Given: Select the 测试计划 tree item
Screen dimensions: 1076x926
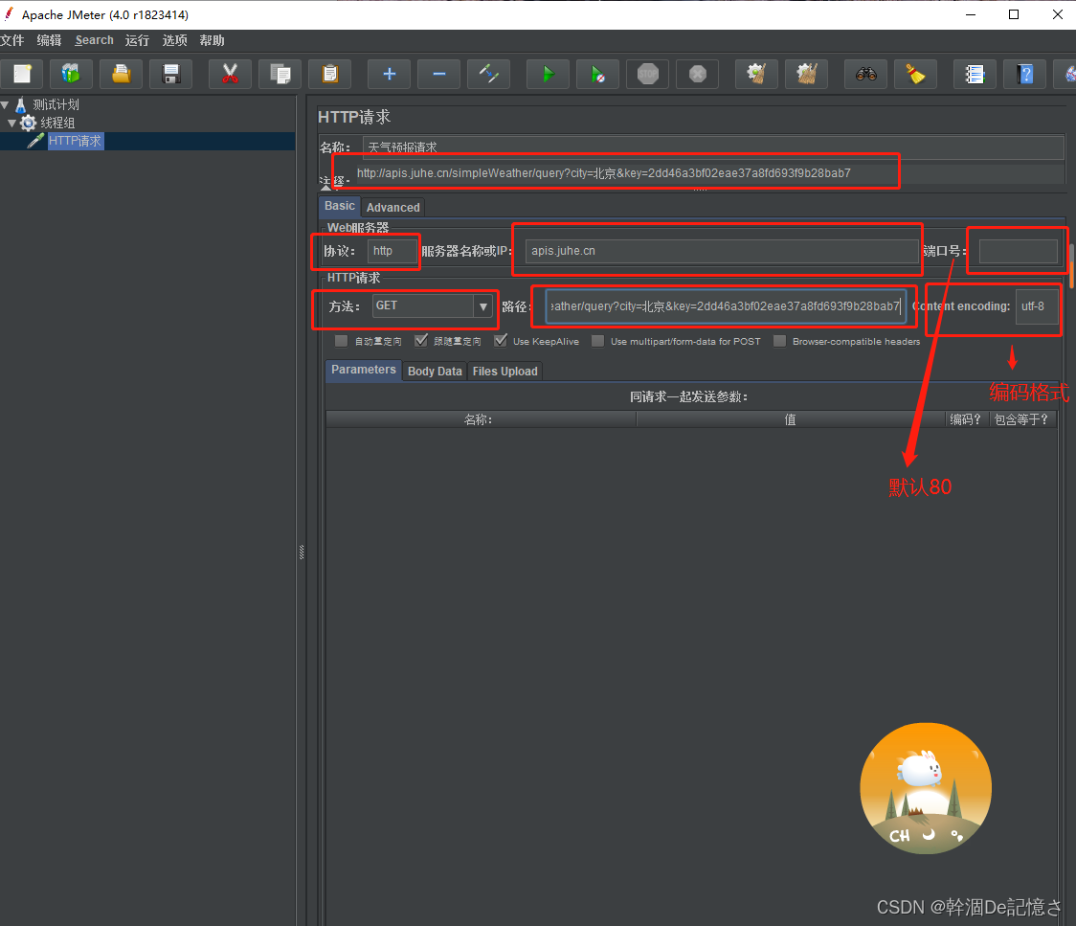Looking at the screenshot, I should pyautogui.click(x=56, y=105).
